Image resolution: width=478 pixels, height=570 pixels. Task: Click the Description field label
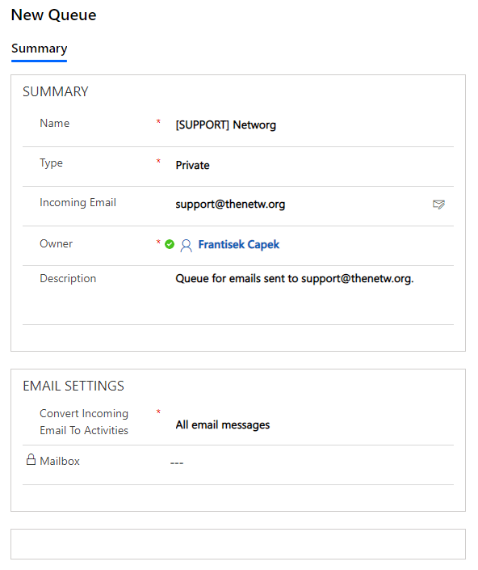pyautogui.click(x=68, y=278)
